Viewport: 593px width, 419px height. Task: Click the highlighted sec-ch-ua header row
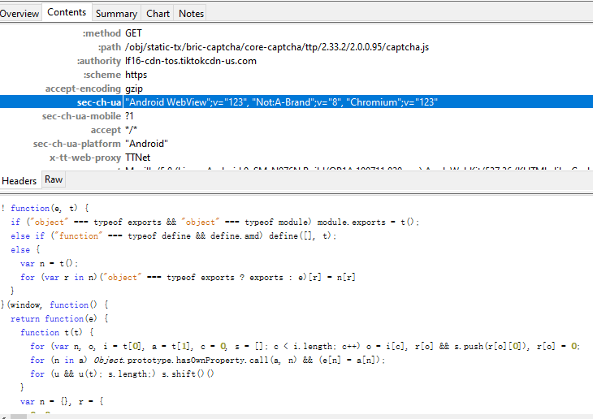[x=281, y=102]
